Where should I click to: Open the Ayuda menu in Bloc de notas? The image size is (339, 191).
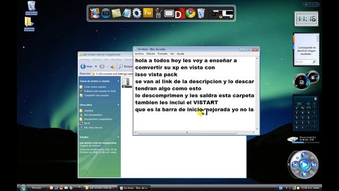pyautogui.click(x=181, y=54)
